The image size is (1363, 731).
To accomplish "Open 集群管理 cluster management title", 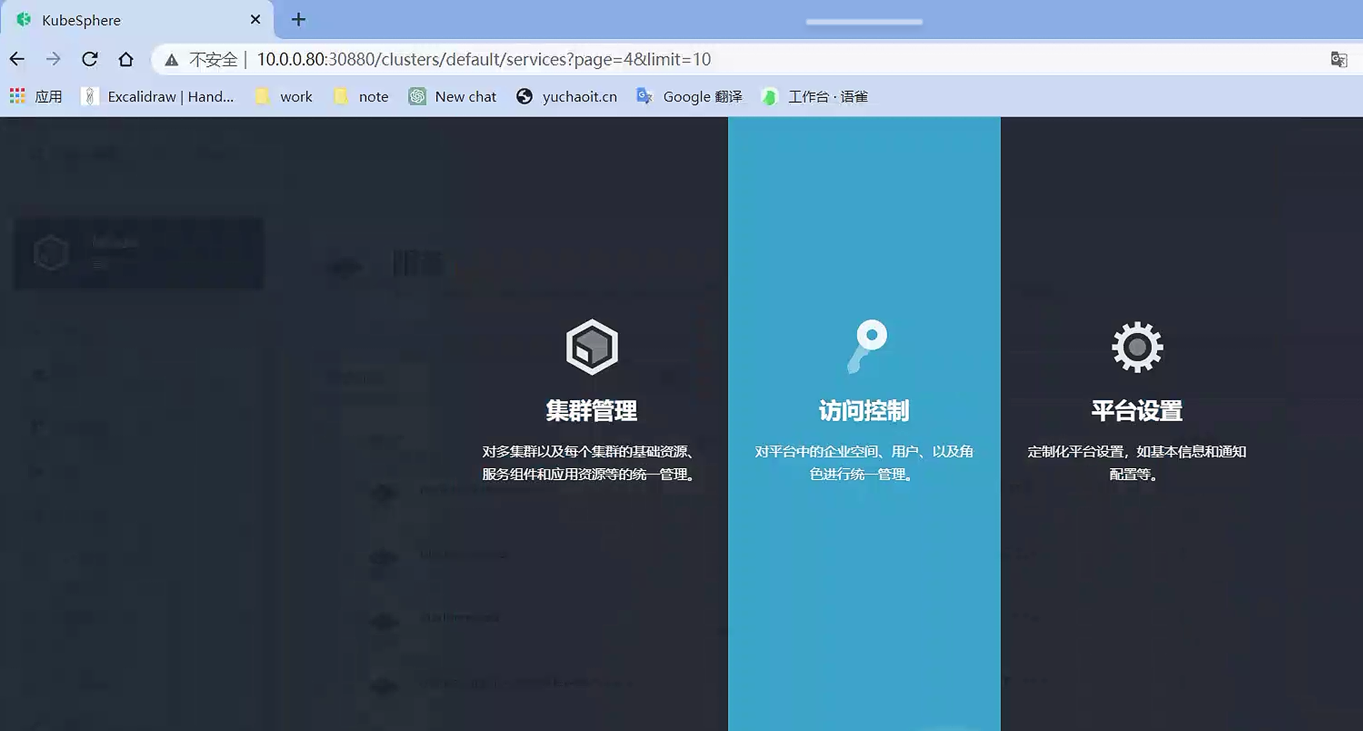I will click(x=591, y=411).
